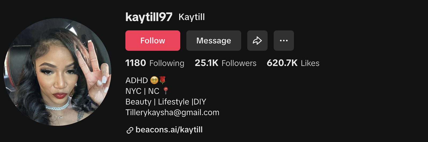Click the Beauty | Lifestyle |DIY bio line
Screen dimensions: 428x142
click(x=166, y=102)
